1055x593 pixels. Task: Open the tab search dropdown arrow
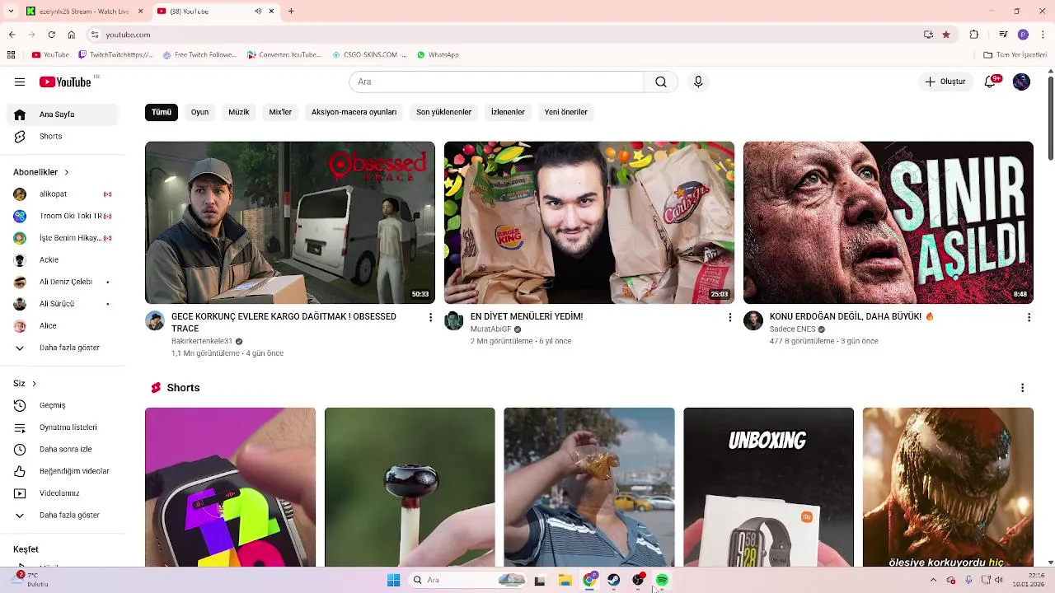pos(12,12)
